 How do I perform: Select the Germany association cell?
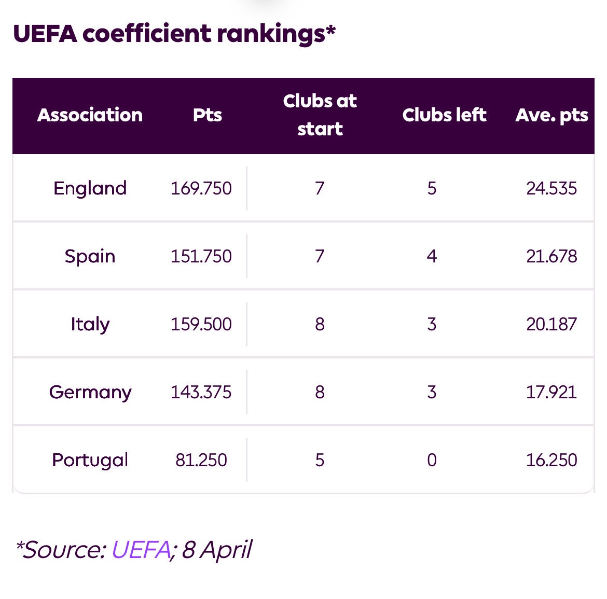(x=90, y=392)
